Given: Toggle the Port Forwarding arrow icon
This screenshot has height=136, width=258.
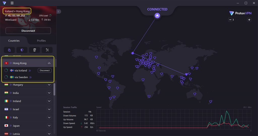Looking at the screenshot, I should coord(47,50).
